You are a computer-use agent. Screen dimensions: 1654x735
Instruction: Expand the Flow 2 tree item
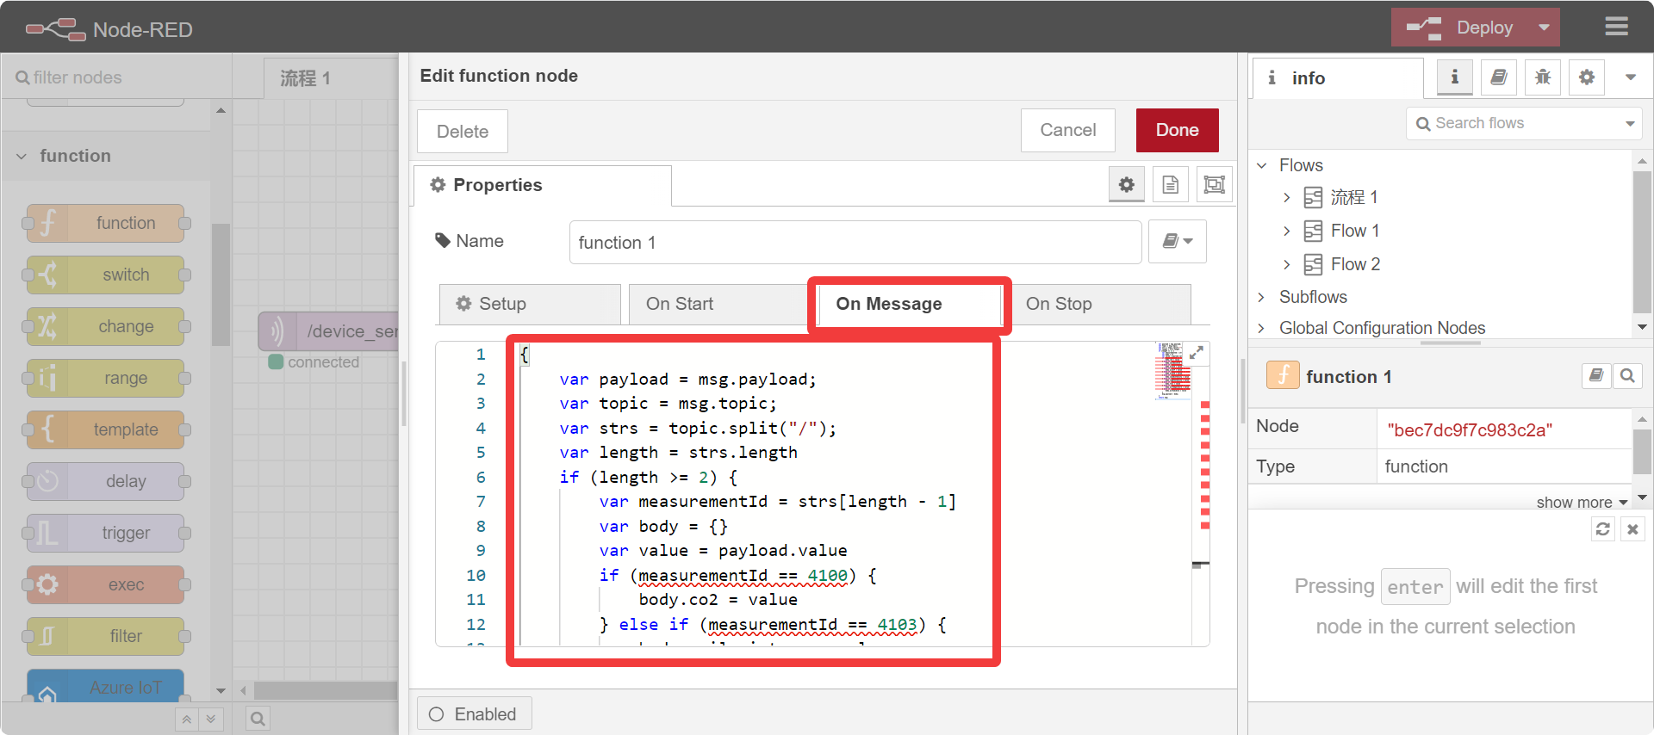(x=1286, y=264)
